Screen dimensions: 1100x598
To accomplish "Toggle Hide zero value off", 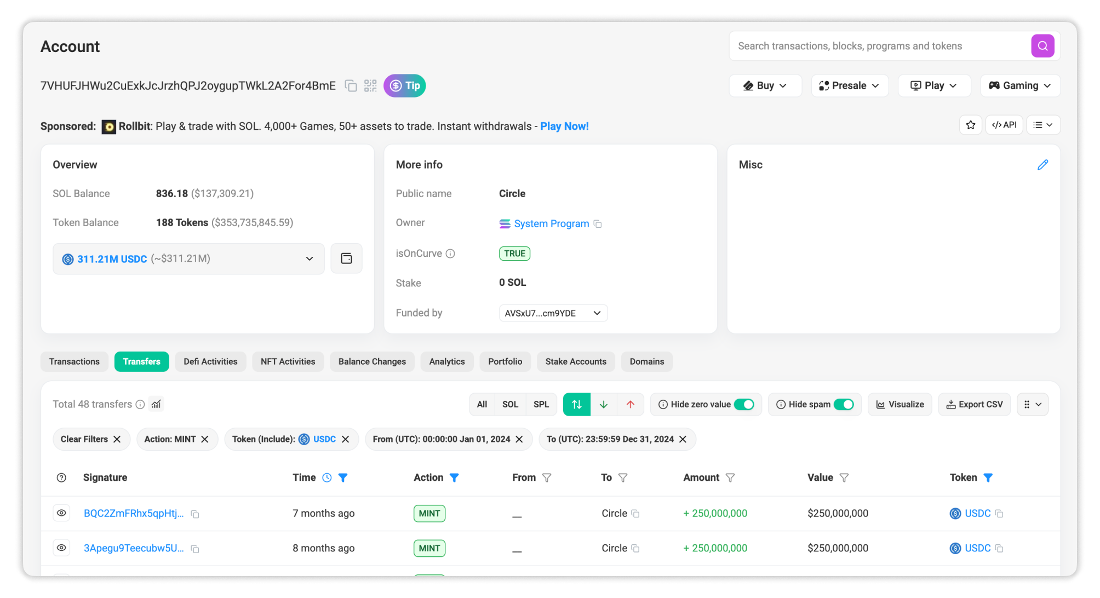I will pyautogui.click(x=744, y=404).
